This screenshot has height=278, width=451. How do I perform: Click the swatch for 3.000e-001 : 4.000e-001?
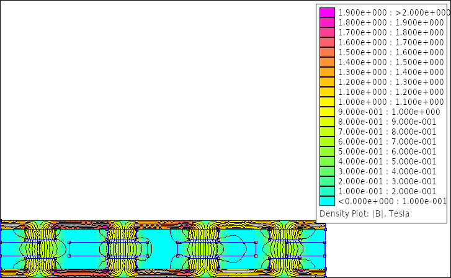[327, 171]
